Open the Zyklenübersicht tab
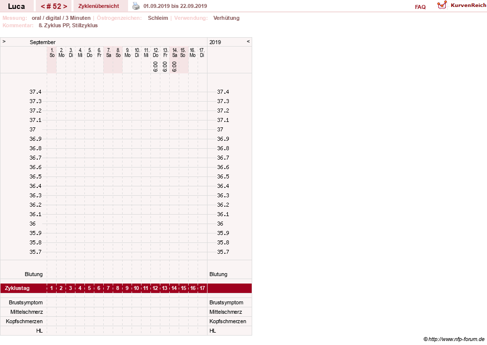This screenshot has height=345, width=487. (98, 6)
